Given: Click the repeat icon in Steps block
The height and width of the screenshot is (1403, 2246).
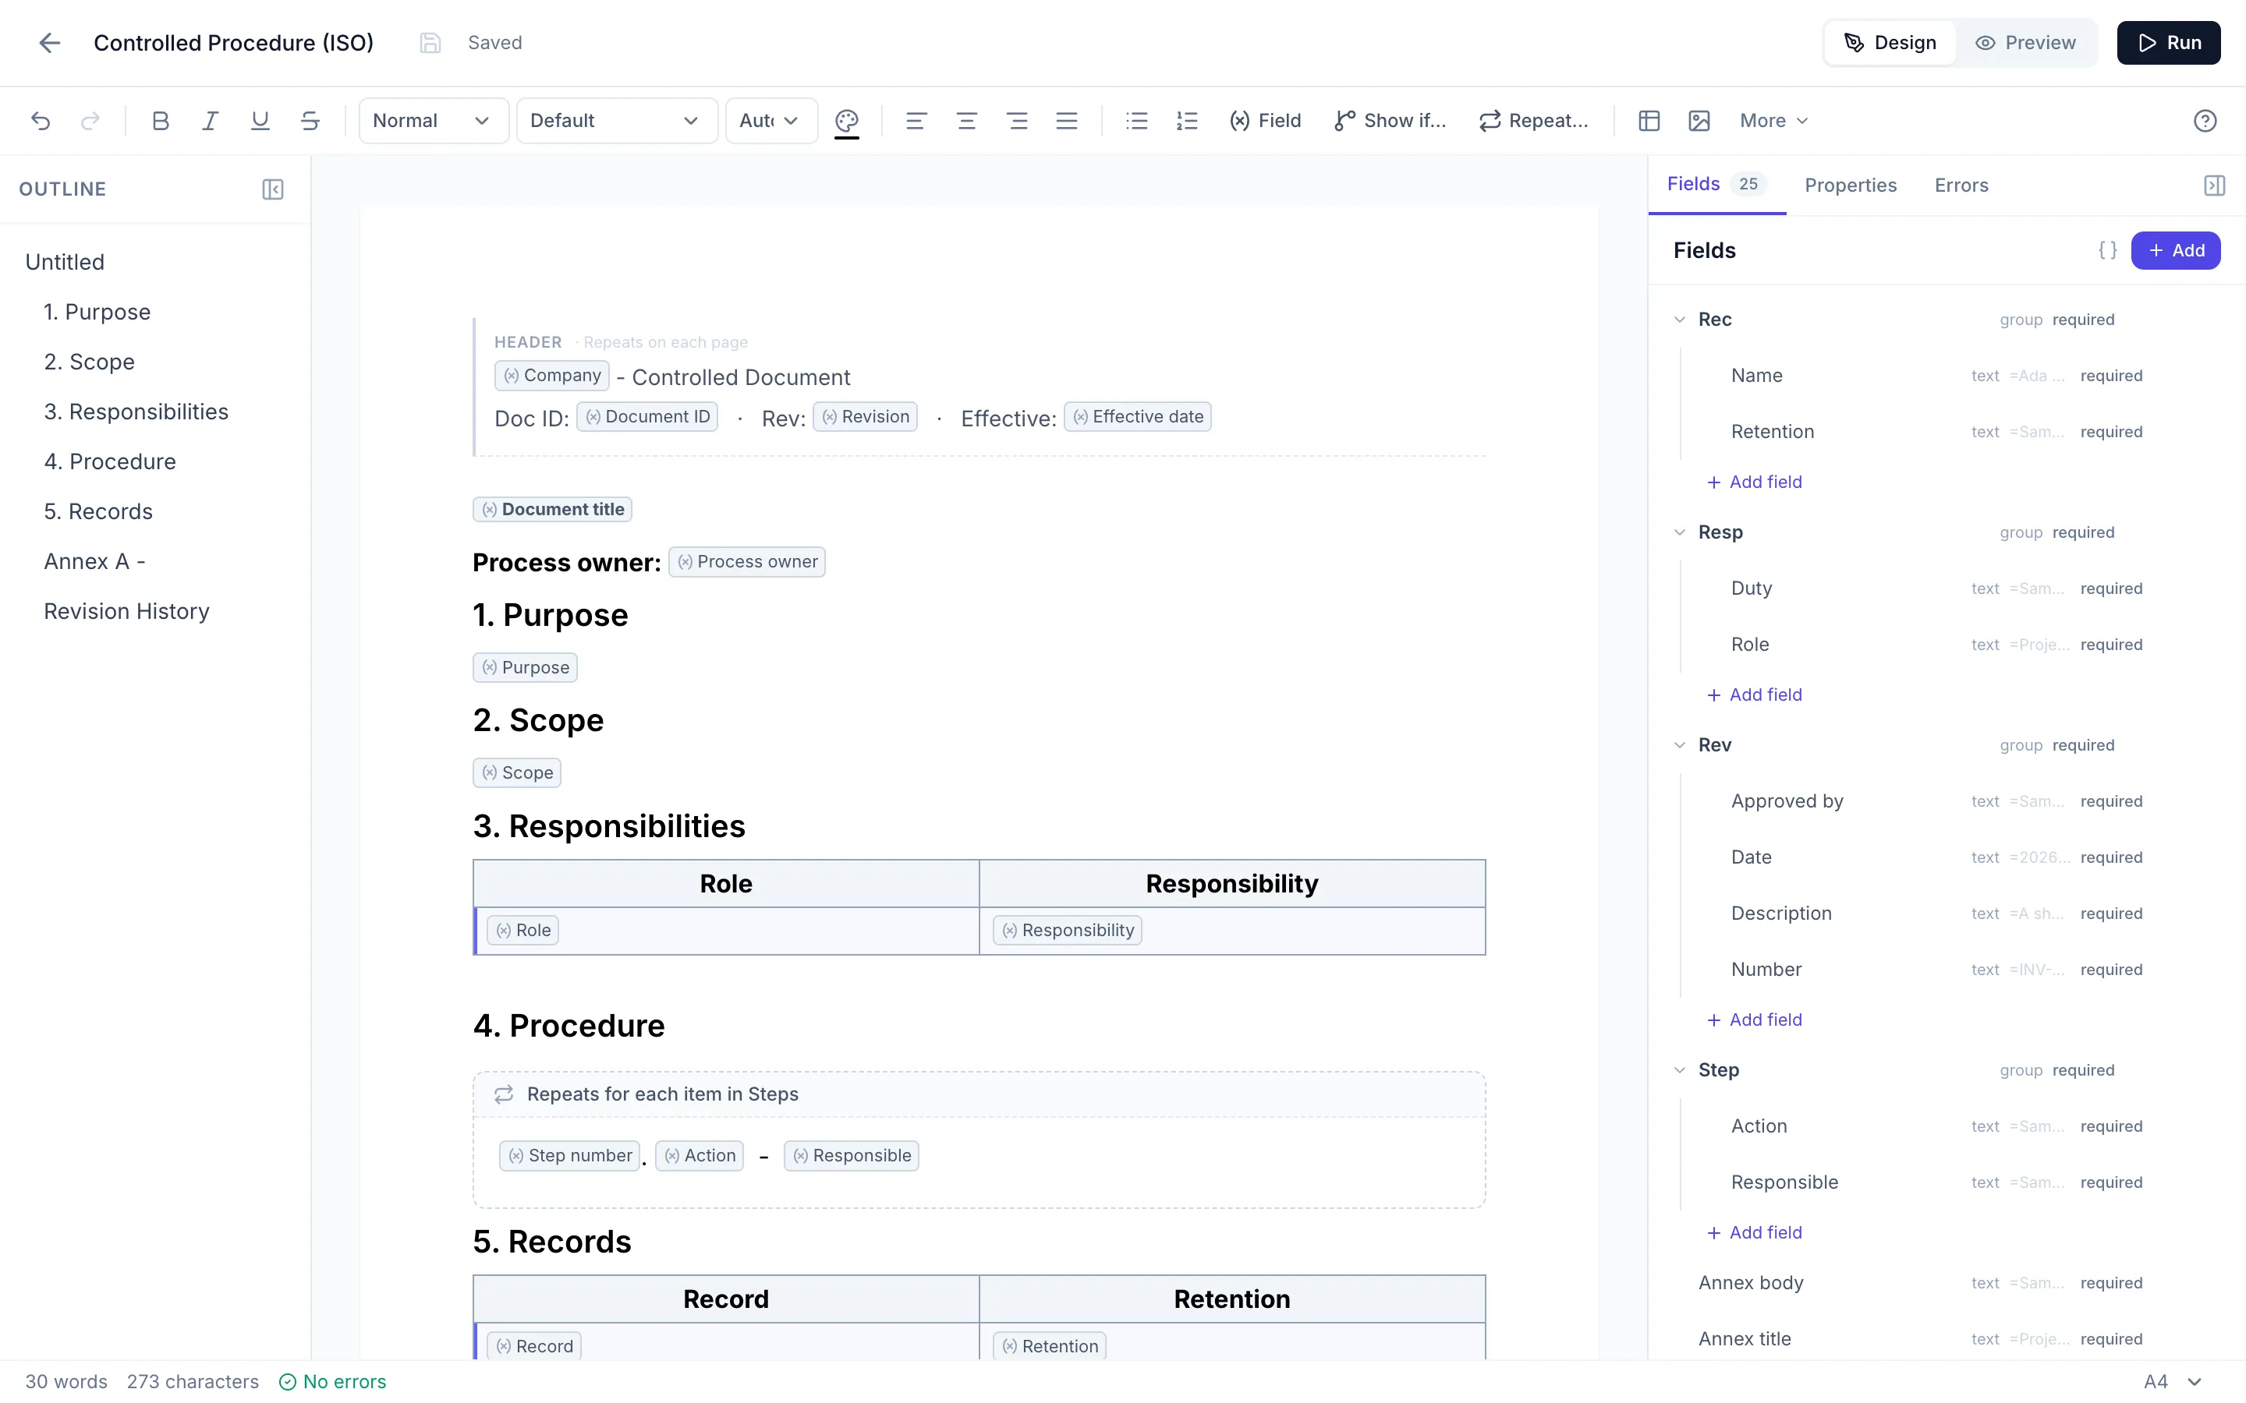Looking at the screenshot, I should [x=503, y=1094].
